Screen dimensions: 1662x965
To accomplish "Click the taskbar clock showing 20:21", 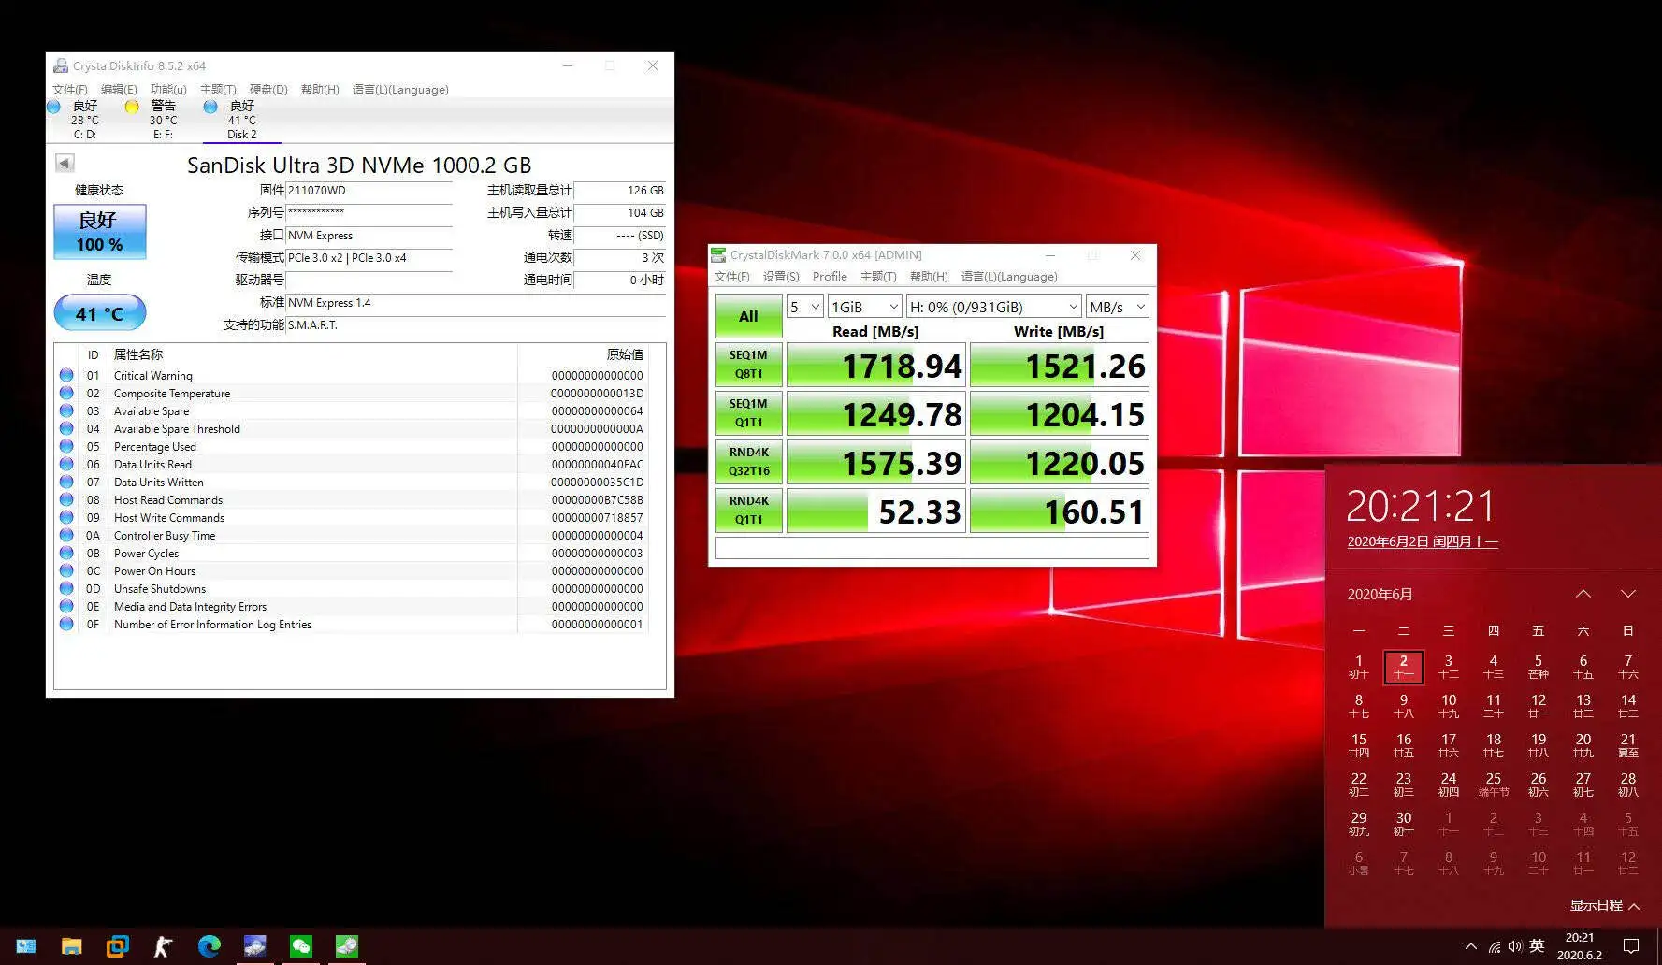I will 1580,946.
